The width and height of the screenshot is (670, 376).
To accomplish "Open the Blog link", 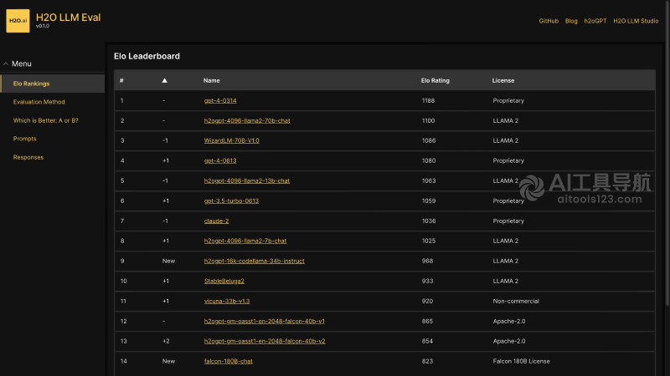I will pyautogui.click(x=571, y=21).
